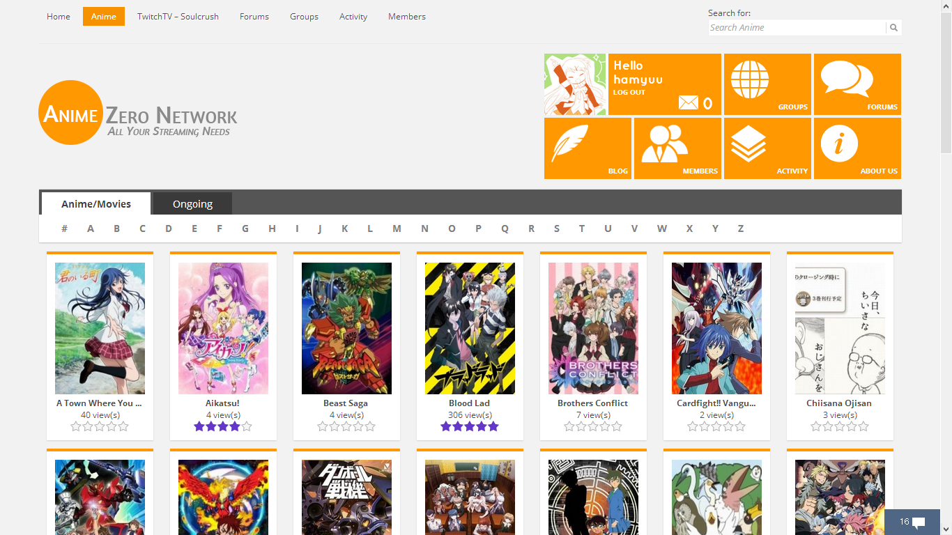The height and width of the screenshot is (535, 952).
Task: Open the Aikatsu! poster thumbnail
Action: coord(223,328)
